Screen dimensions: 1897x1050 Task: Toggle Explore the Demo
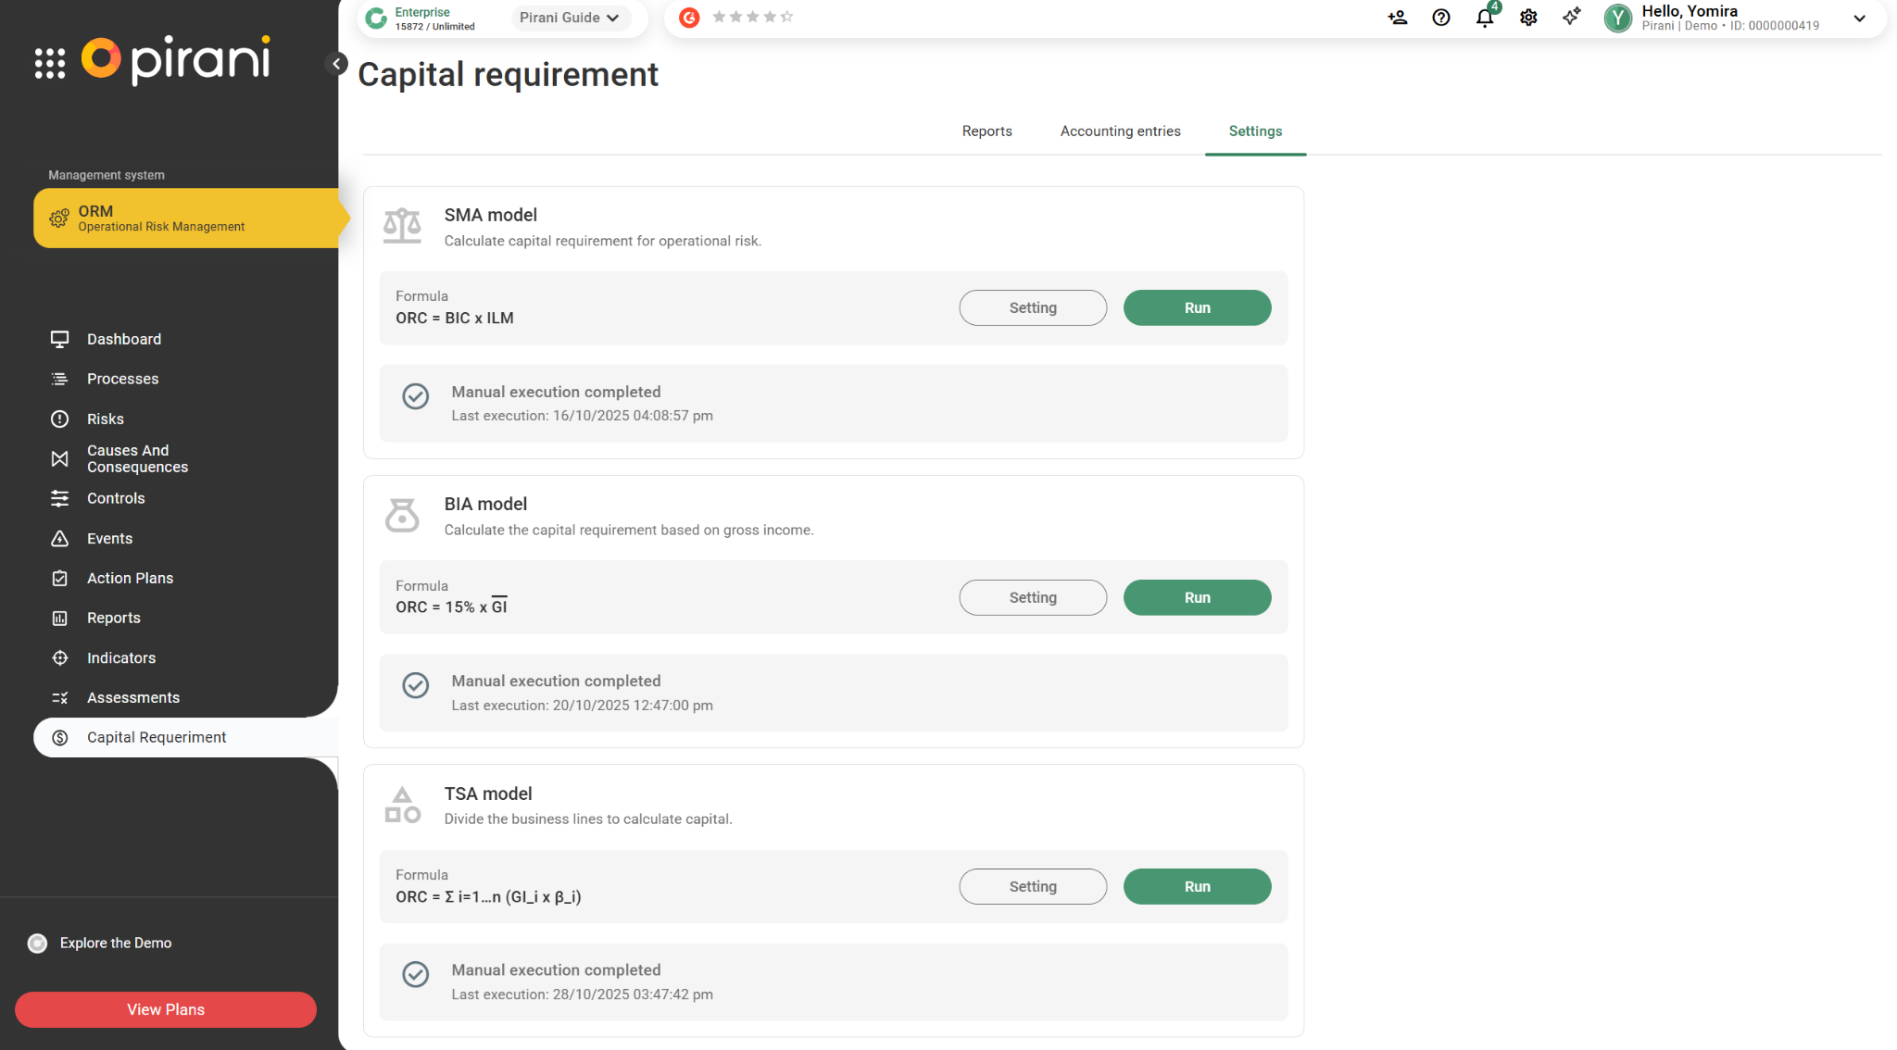coord(37,943)
